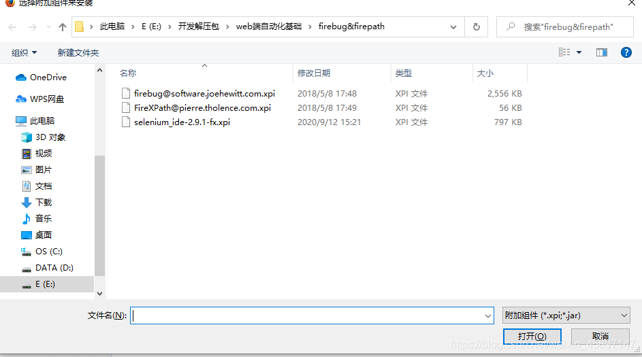
Task: Click the folder icon in address bar
Action: pos(80,27)
